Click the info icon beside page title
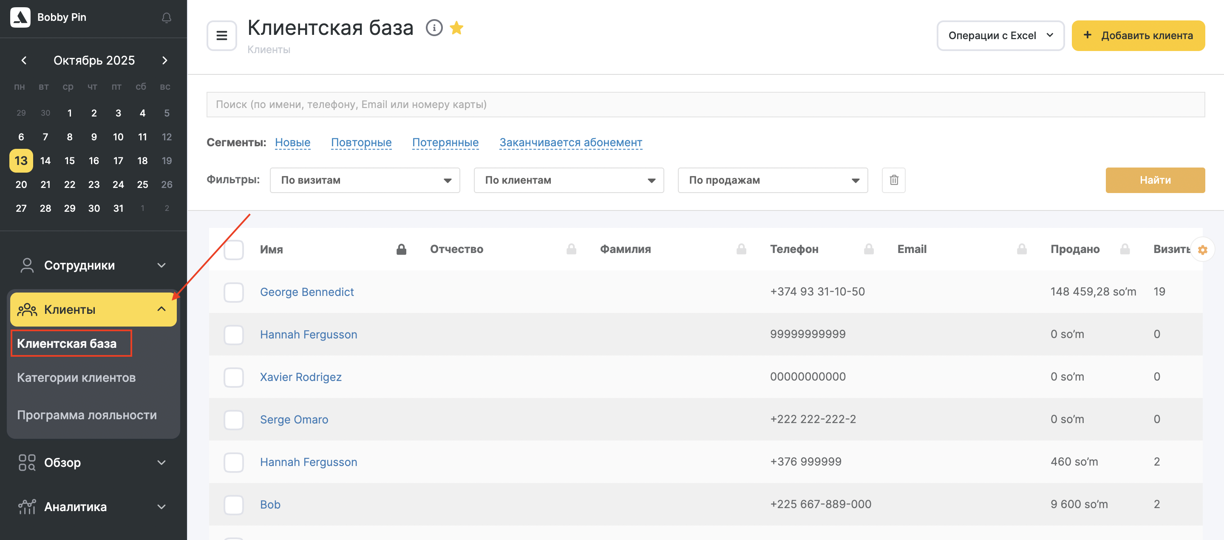This screenshot has height=540, width=1224. [x=434, y=28]
